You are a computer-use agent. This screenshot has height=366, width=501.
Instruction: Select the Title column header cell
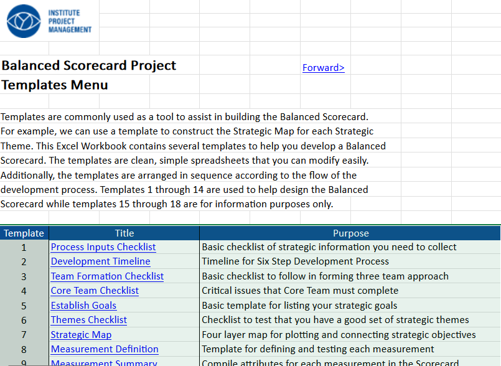click(x=124, y=233)
